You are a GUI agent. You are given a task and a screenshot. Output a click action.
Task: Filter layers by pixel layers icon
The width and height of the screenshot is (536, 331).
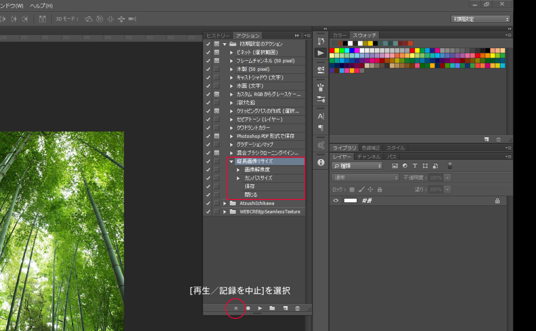pos(395,166)
